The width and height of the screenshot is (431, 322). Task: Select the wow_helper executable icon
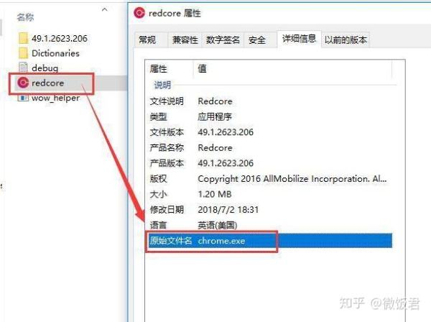click(x=23, y=98)
